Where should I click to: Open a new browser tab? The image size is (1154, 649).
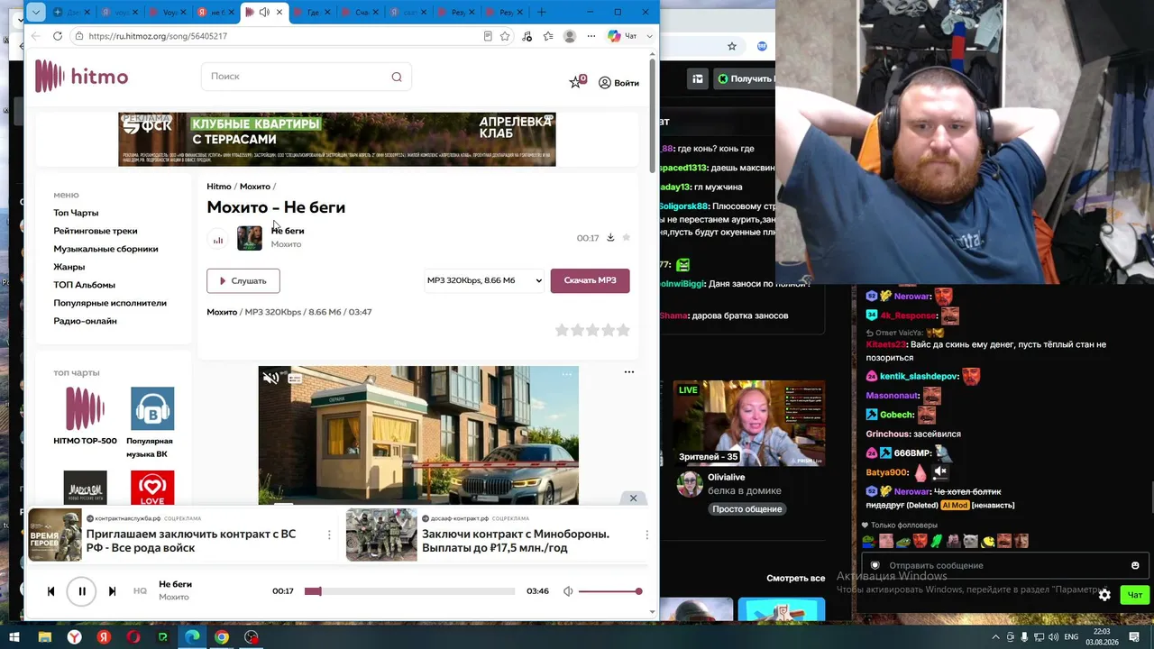542,13
